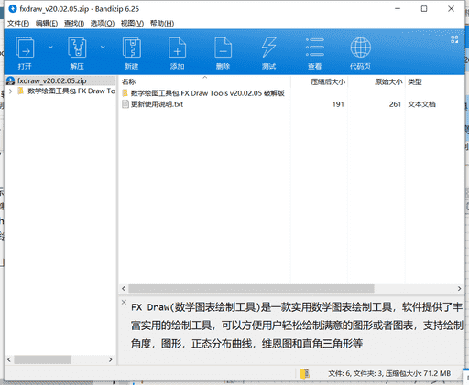Click the status bar file count text
The height and width of the screenshot is (385, 469).
[x=389, y=374]
